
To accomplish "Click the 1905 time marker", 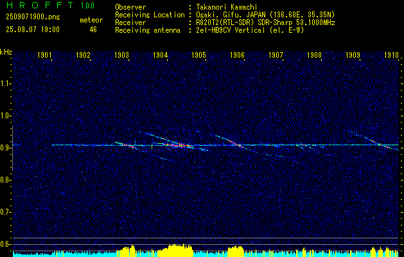I will click(x=198, y=55).
